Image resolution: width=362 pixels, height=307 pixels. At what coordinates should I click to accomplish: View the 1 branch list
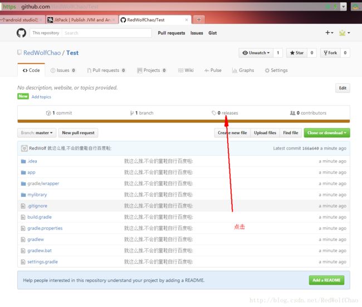coord(142,113)
